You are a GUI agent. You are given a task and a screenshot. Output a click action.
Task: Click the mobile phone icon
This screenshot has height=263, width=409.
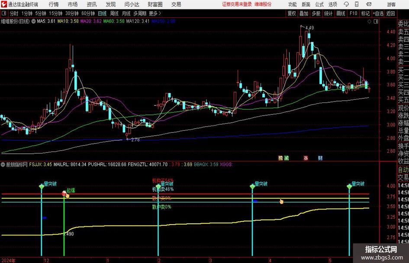(357, 4)
